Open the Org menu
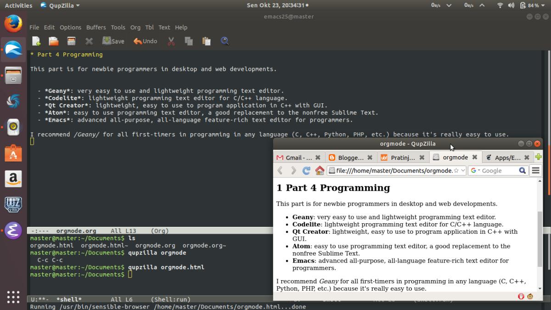 [x=135, y=27]
